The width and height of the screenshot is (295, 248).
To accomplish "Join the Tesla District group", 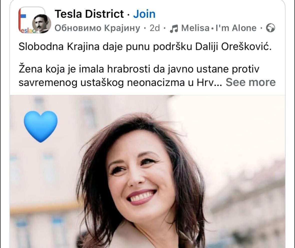I will (144, 14).
